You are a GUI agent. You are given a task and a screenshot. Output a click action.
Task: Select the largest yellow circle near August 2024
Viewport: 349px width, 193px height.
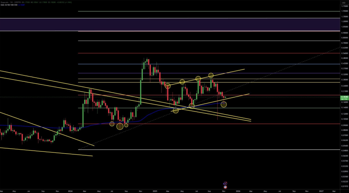click(120, 126)
